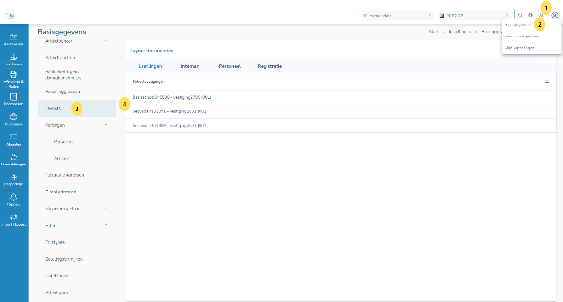Click the user profile icon

coord(554,15)
